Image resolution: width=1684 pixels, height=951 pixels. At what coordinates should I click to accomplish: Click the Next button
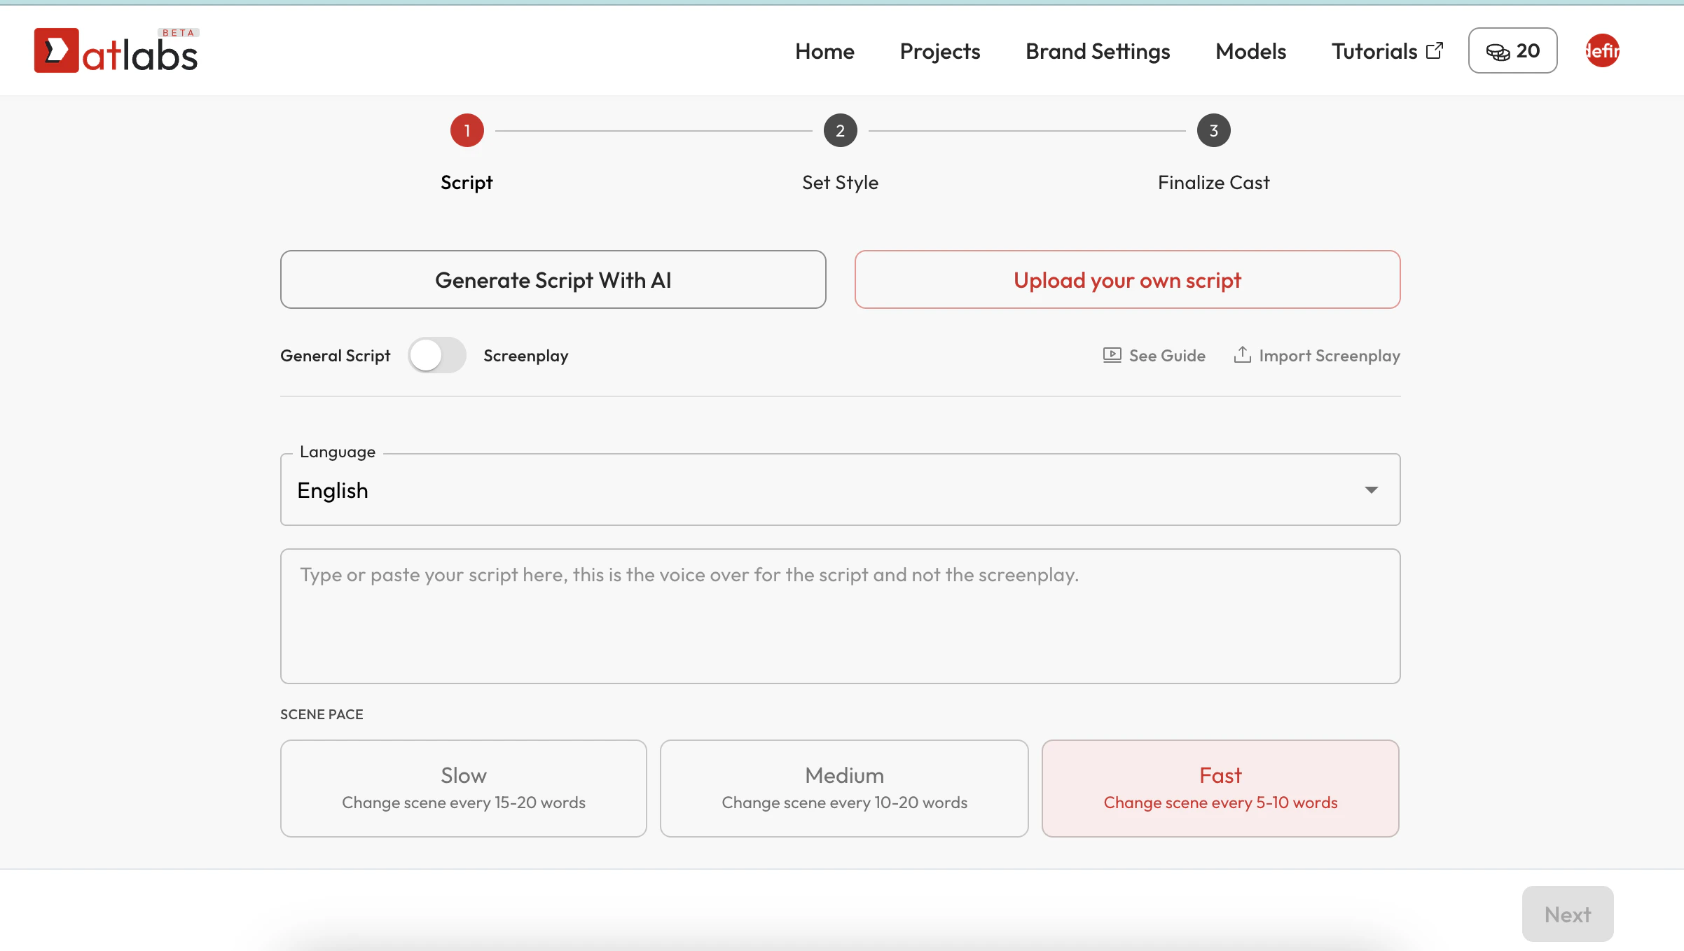click(1567, 914)
